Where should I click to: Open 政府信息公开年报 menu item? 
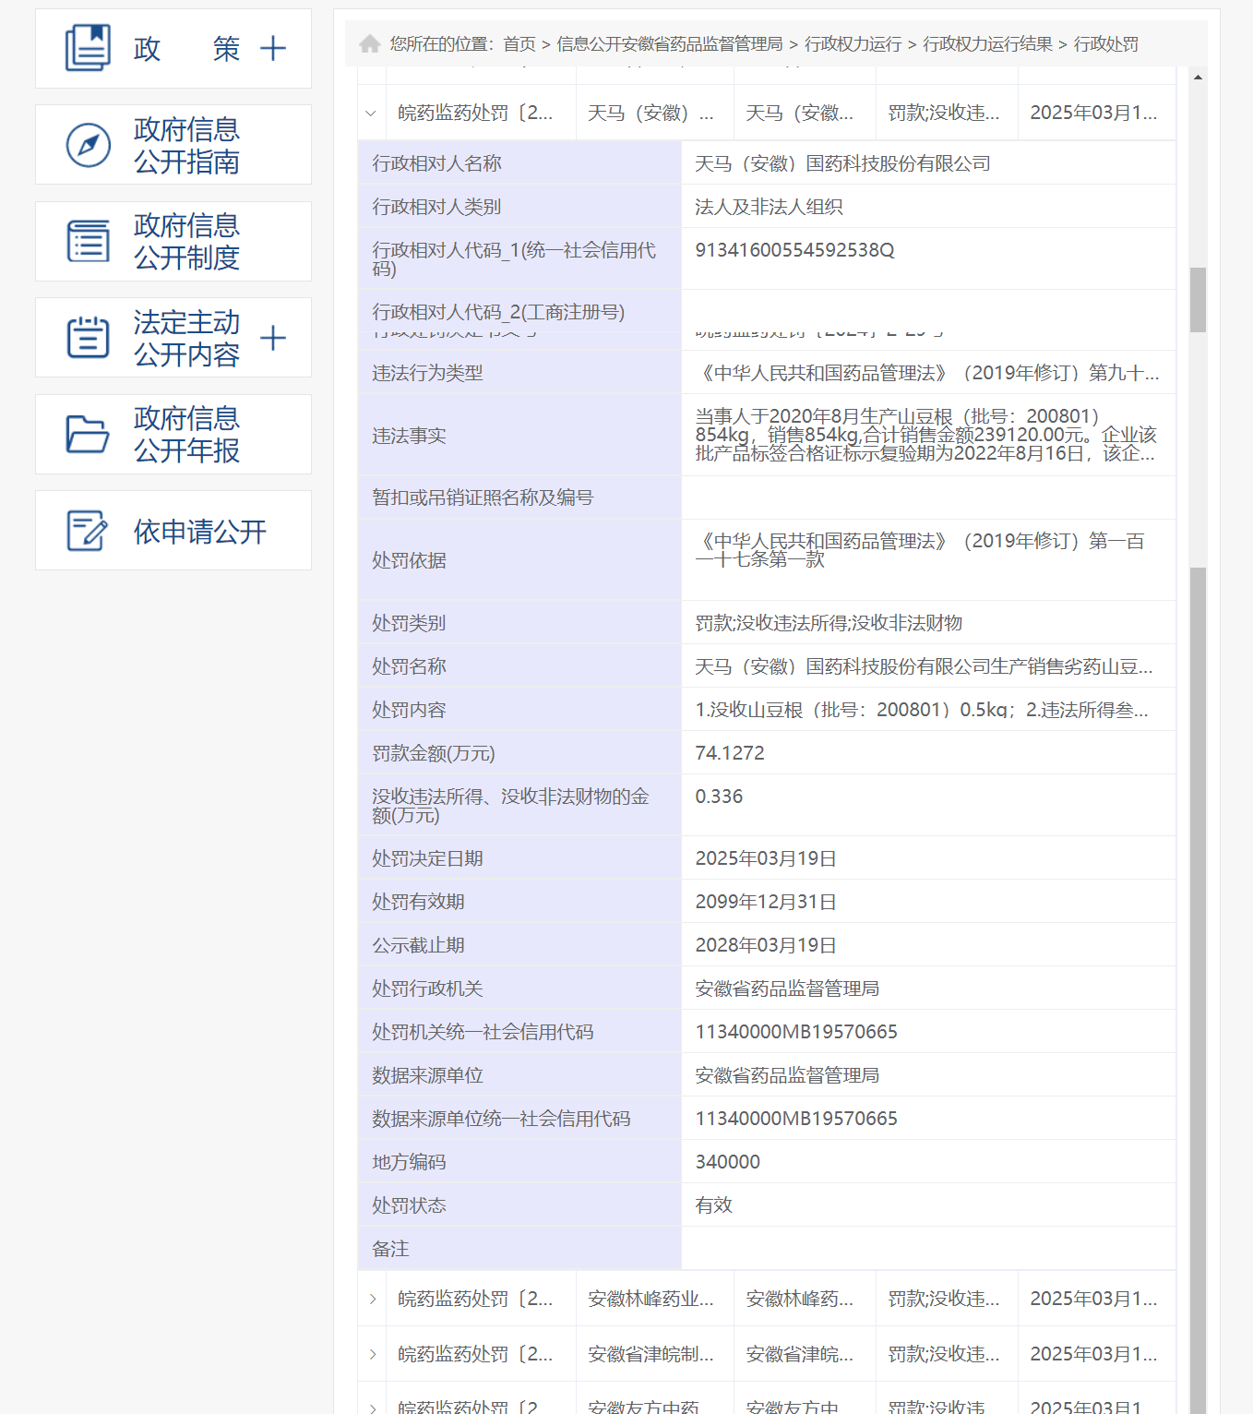click(173, 434)
